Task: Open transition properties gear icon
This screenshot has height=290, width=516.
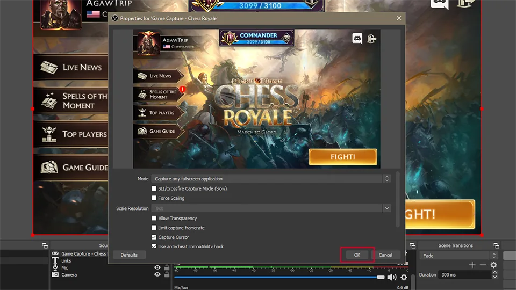Action: (493, 265)
